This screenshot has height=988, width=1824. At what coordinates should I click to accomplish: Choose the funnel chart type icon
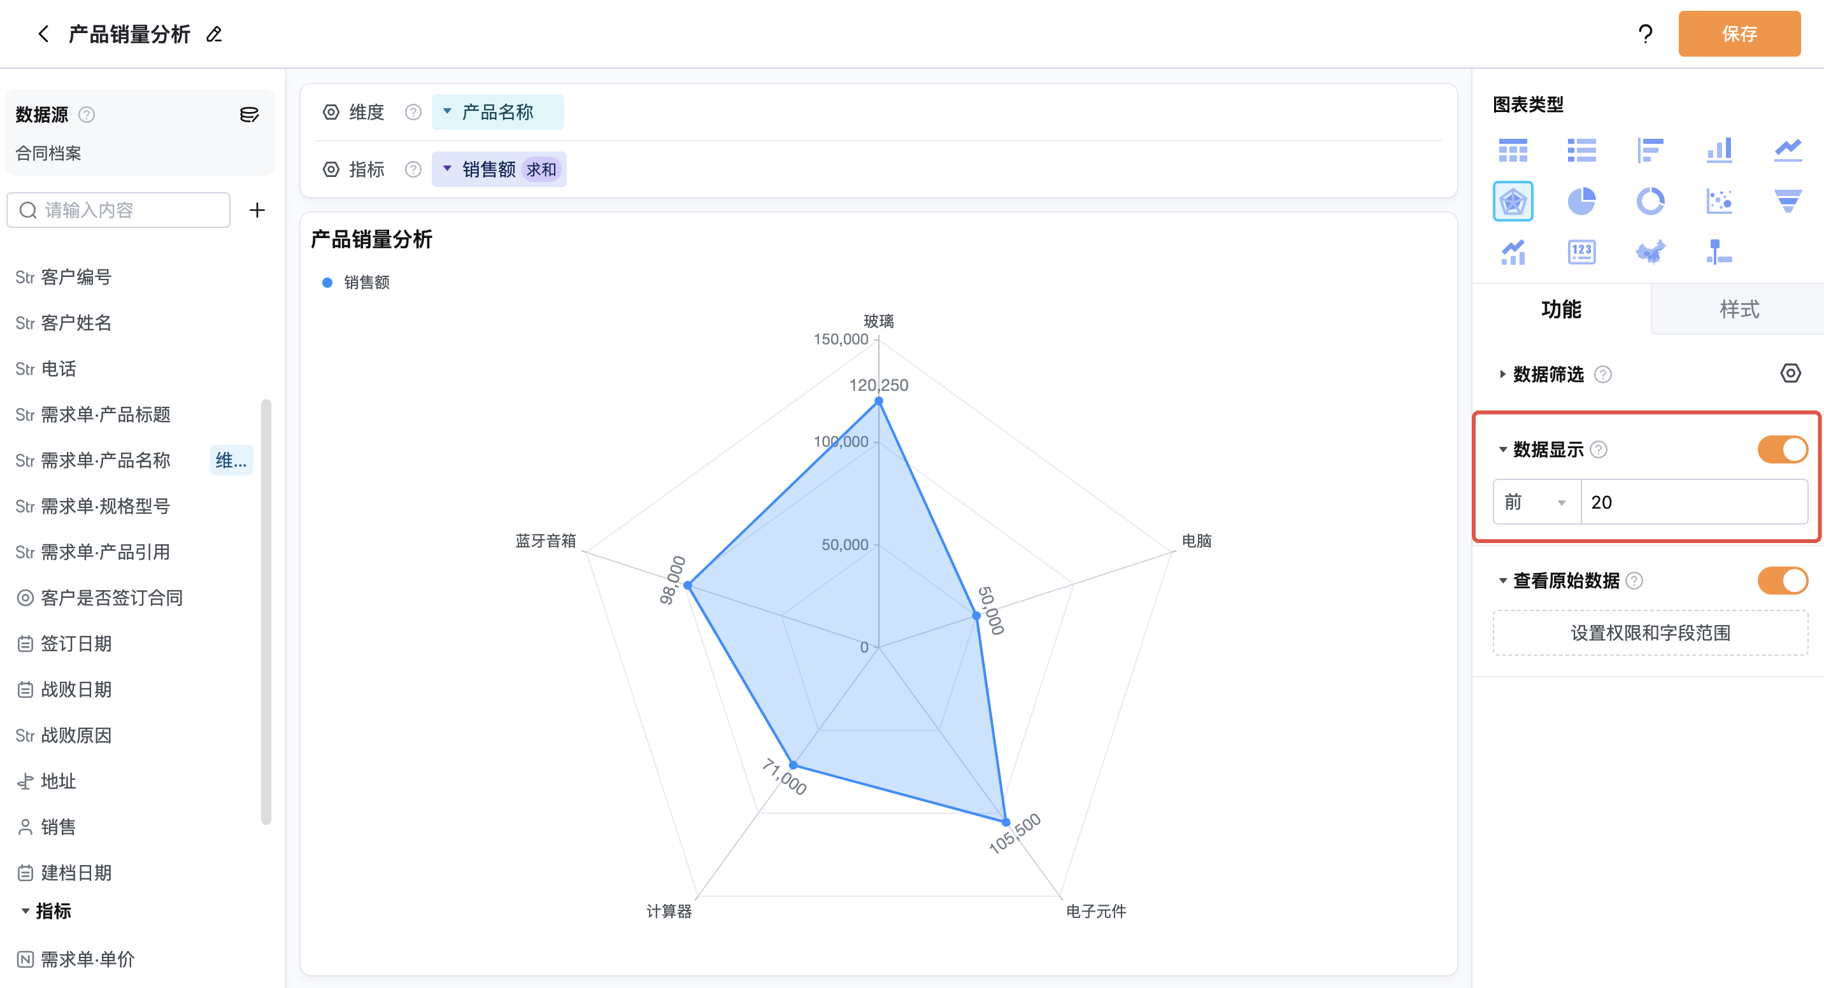[1787, 202]
